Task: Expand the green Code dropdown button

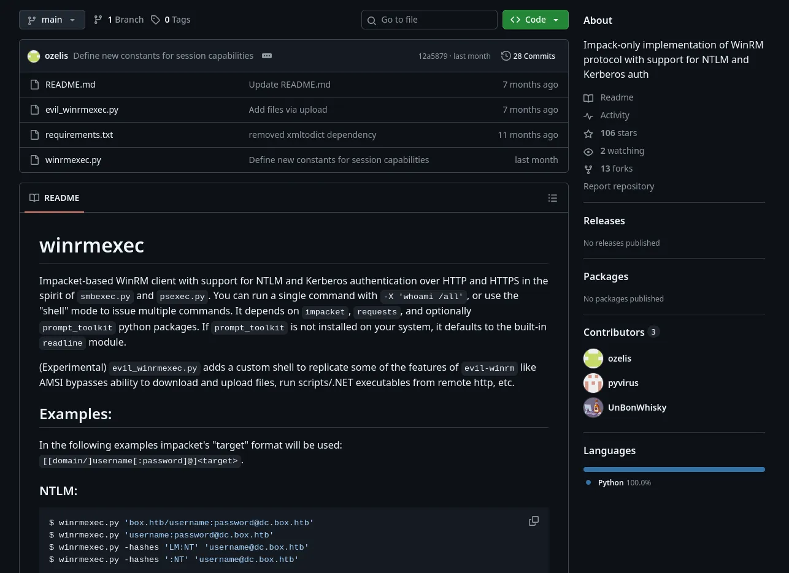Action: (535, 20)
